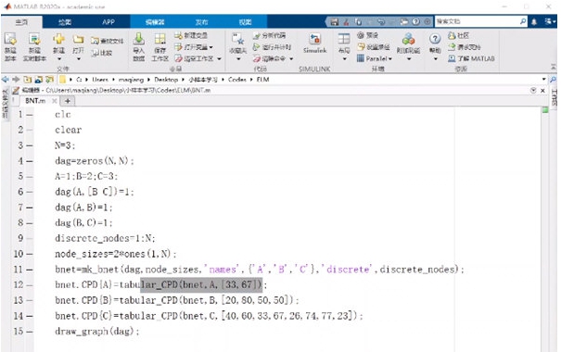Expand the Open dropdown arrow
Screen dimensions: 561x352
[78, 59]
